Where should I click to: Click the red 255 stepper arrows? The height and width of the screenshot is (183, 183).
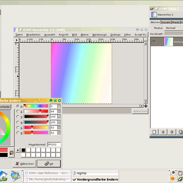59,122
